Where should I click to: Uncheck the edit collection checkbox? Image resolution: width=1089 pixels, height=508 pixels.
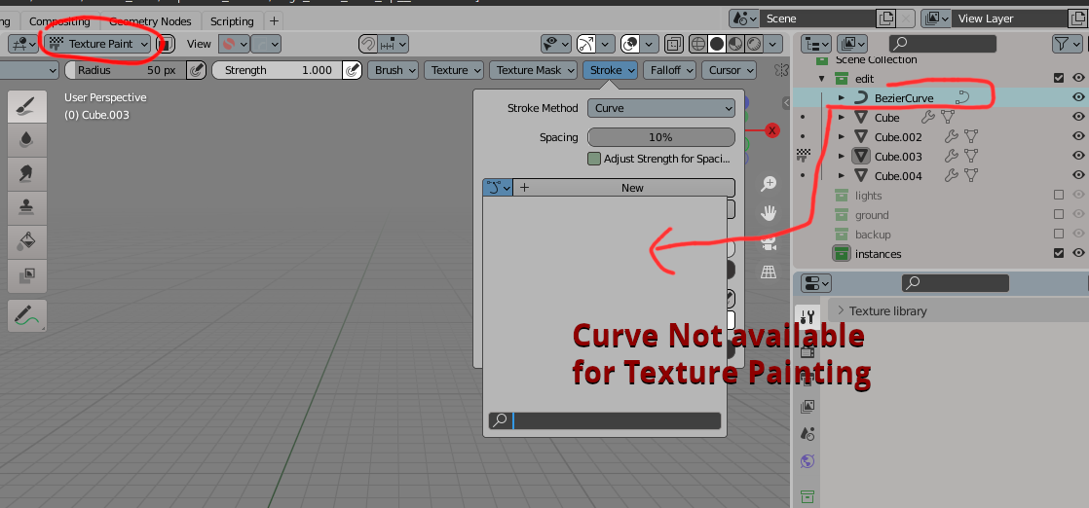pos(1059,79)
